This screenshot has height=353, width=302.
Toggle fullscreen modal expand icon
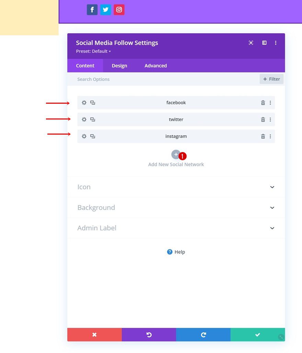(251, 43)
